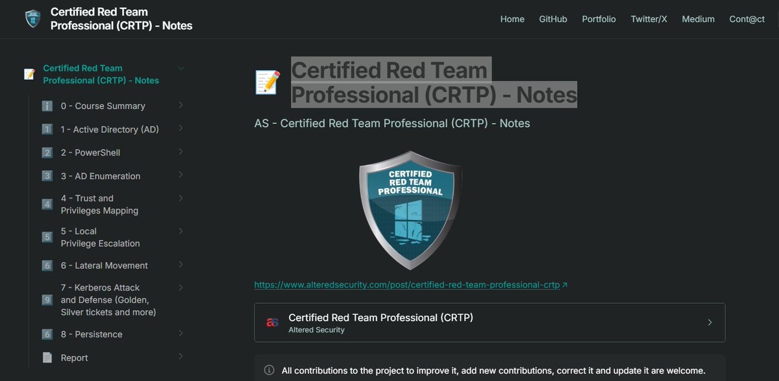
Task: Open 8 - Persistence page
Action: coord(92,334)
